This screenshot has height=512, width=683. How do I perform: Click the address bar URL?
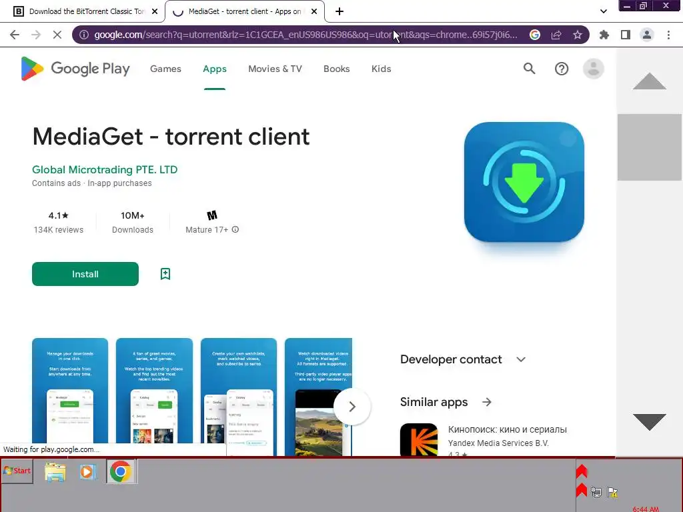pos(305,35)
